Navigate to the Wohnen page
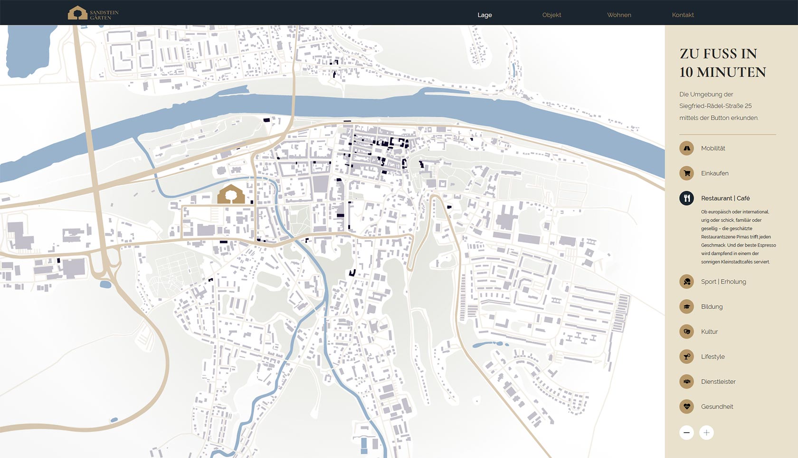The height and width of the screenshot is (458, 798). [x=619, y=15]
